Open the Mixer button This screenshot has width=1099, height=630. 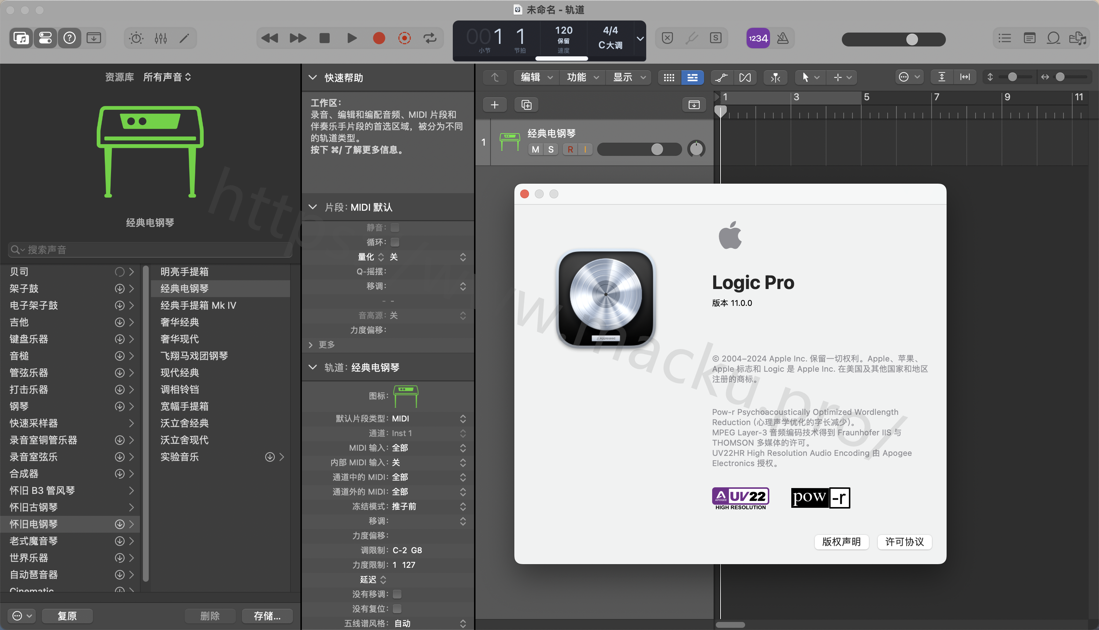161,38
